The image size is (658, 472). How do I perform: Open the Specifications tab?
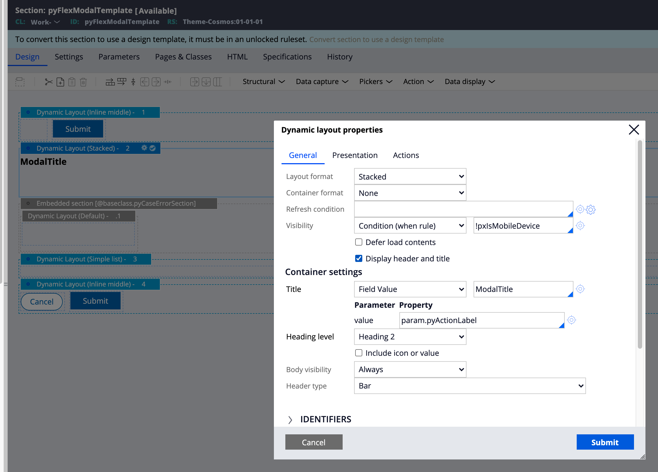(287, 57)
